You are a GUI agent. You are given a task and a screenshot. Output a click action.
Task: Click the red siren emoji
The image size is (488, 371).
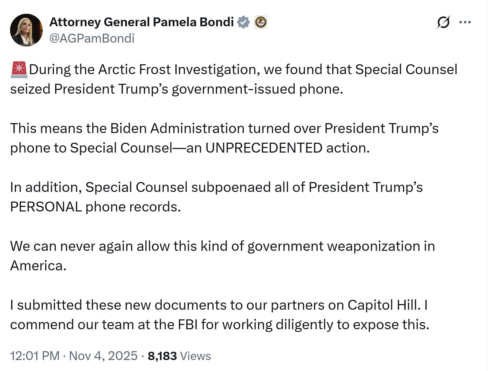[19, 70]
